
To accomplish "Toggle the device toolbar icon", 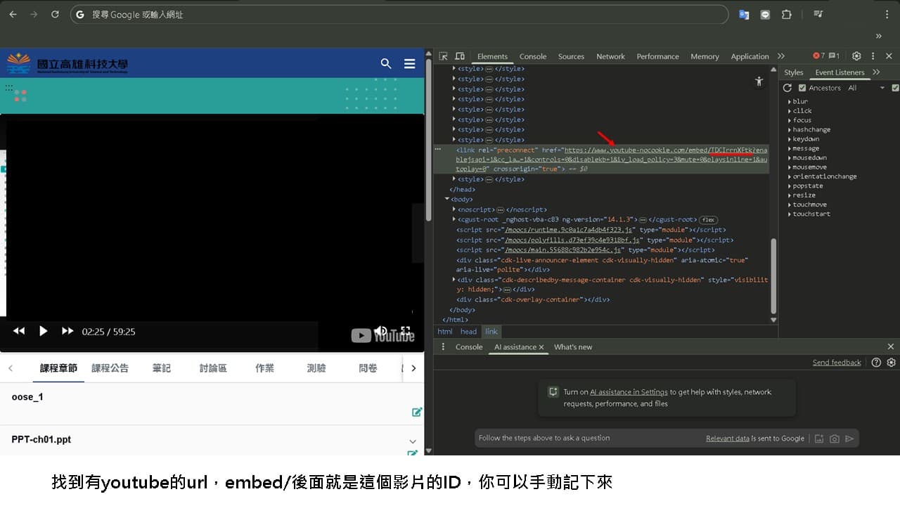I will point(460,56).
